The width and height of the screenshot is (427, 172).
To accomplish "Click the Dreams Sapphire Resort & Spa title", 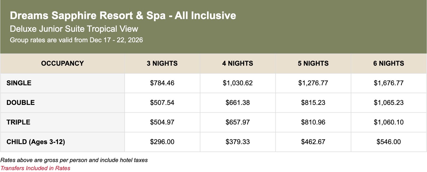I will [x=123, y=15].
